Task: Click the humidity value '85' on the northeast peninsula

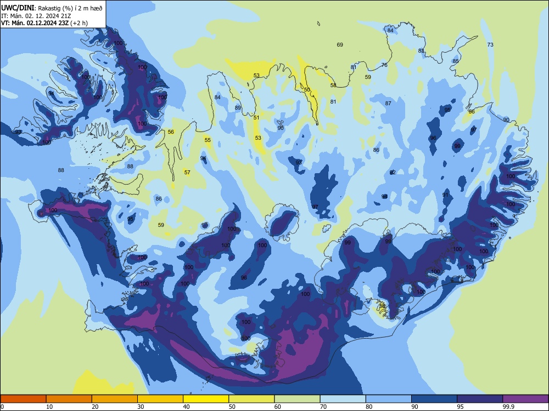Action: pos(456,61)
